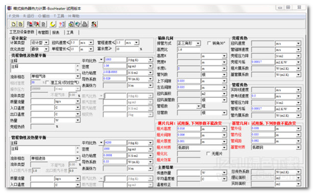Image resolution: width=313 pixels, height=193 pixels.
Task: Click the copy pages icon left of the cyan book
Action: click(x=71, y=24)
